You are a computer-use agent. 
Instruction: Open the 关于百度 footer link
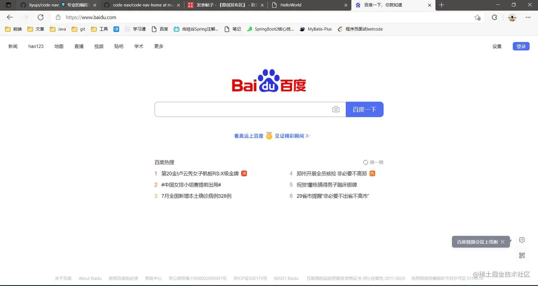click(x=63, y=278)
